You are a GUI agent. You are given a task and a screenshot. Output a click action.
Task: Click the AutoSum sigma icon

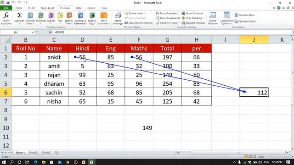coord(19,15)
